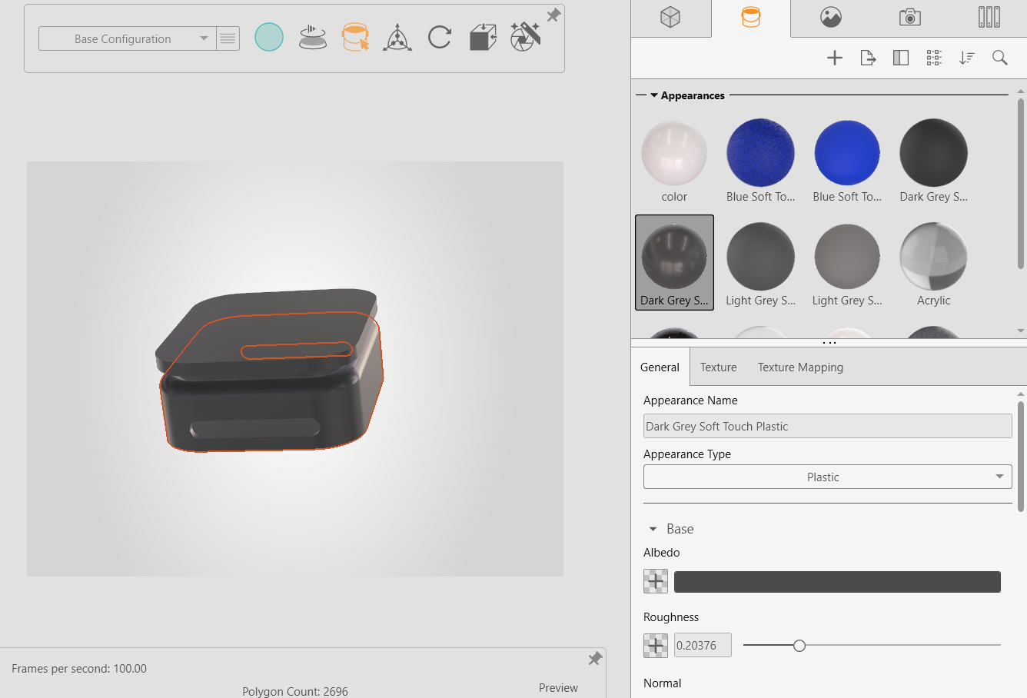This screenshot has height=698, width=1027.
Task: Select the paint bucket appearance tool
Action: (x=355, y=37)
